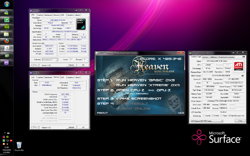Enable OpenCL checkbox in GPU-Z
The height and width of the screenshot is (156, 250).
(x=203, y=116)
